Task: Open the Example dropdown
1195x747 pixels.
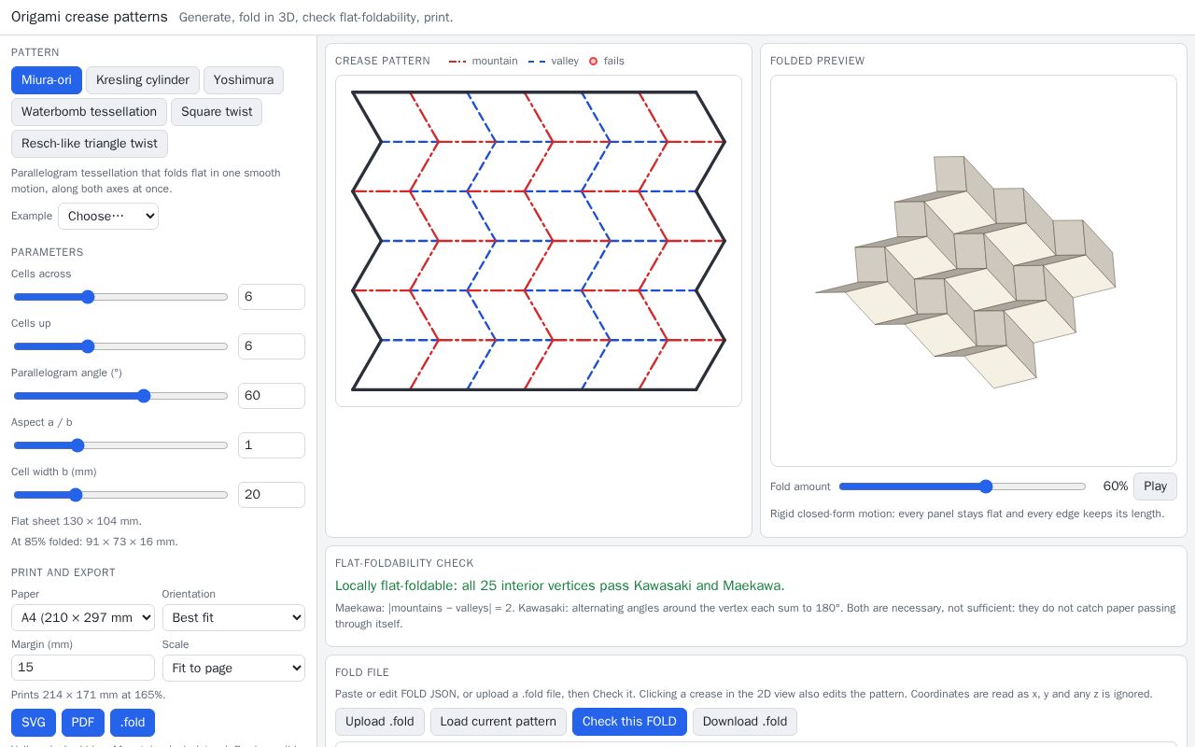Action: click(108, 217)
